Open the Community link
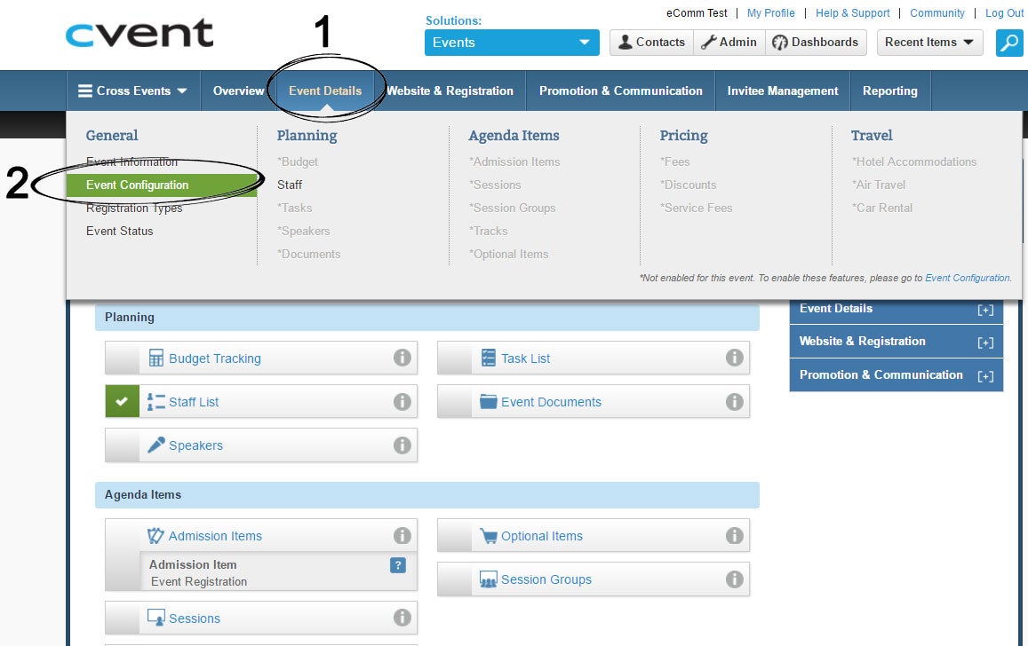The width and height of the screenshot is (1028, 646). tap(936, 13)
